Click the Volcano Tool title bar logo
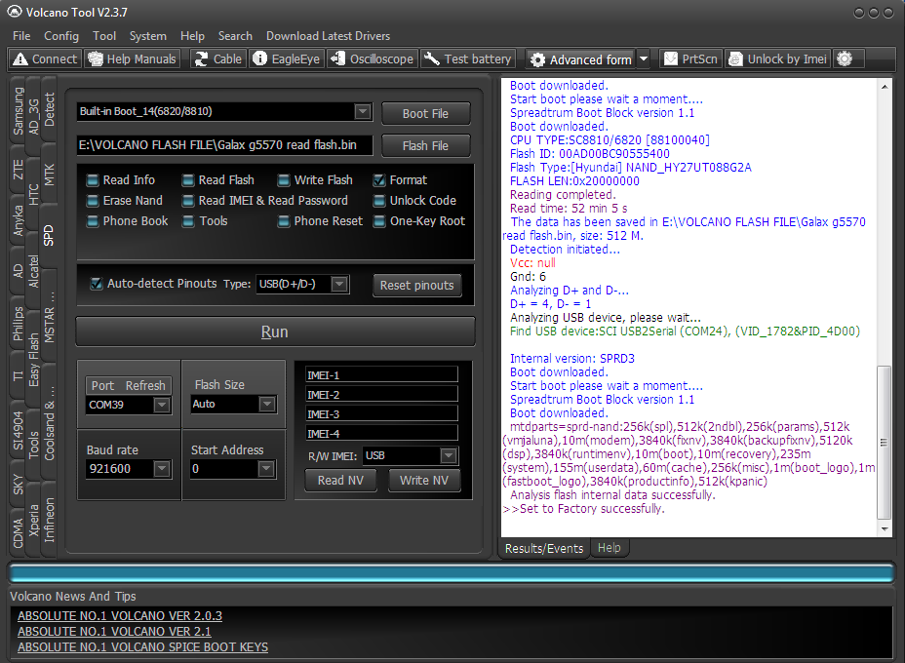 (x=15, y=12)
